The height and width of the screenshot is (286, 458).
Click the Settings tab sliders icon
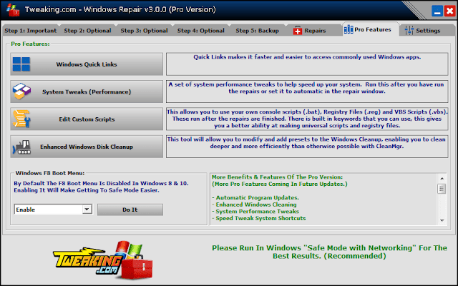tap(409, 30)
